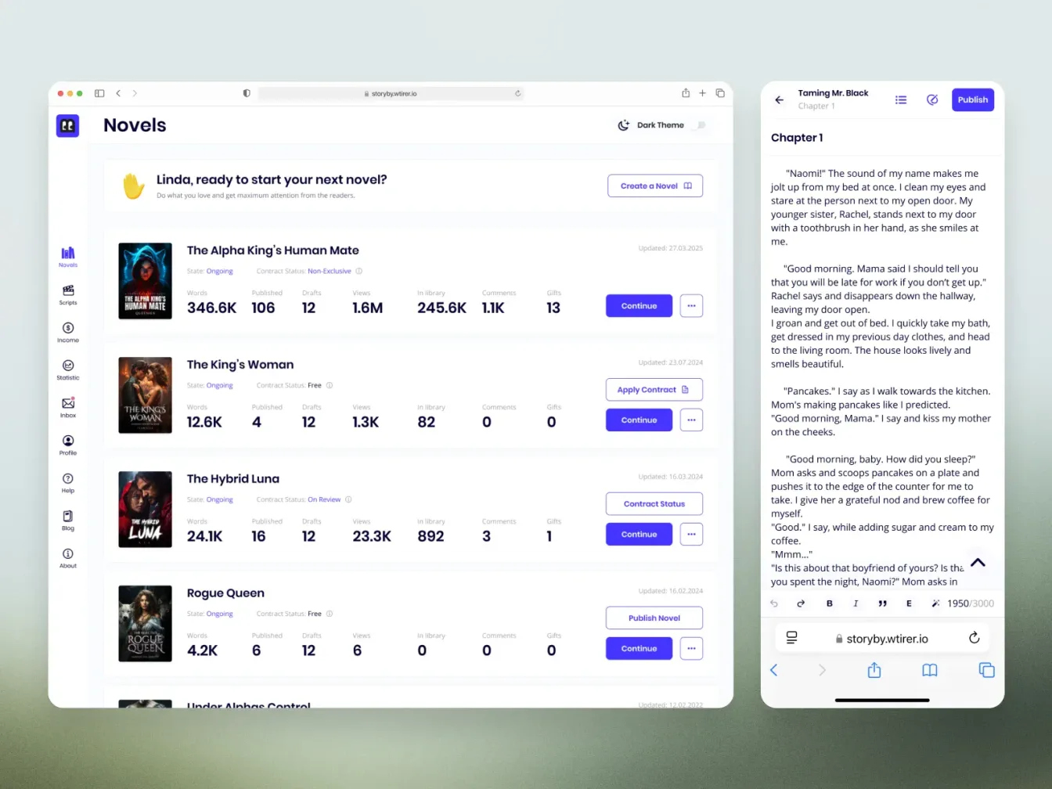Open the AI magic wand tool
Viewport: 1052px width, 789px height.
click(936, 603)
